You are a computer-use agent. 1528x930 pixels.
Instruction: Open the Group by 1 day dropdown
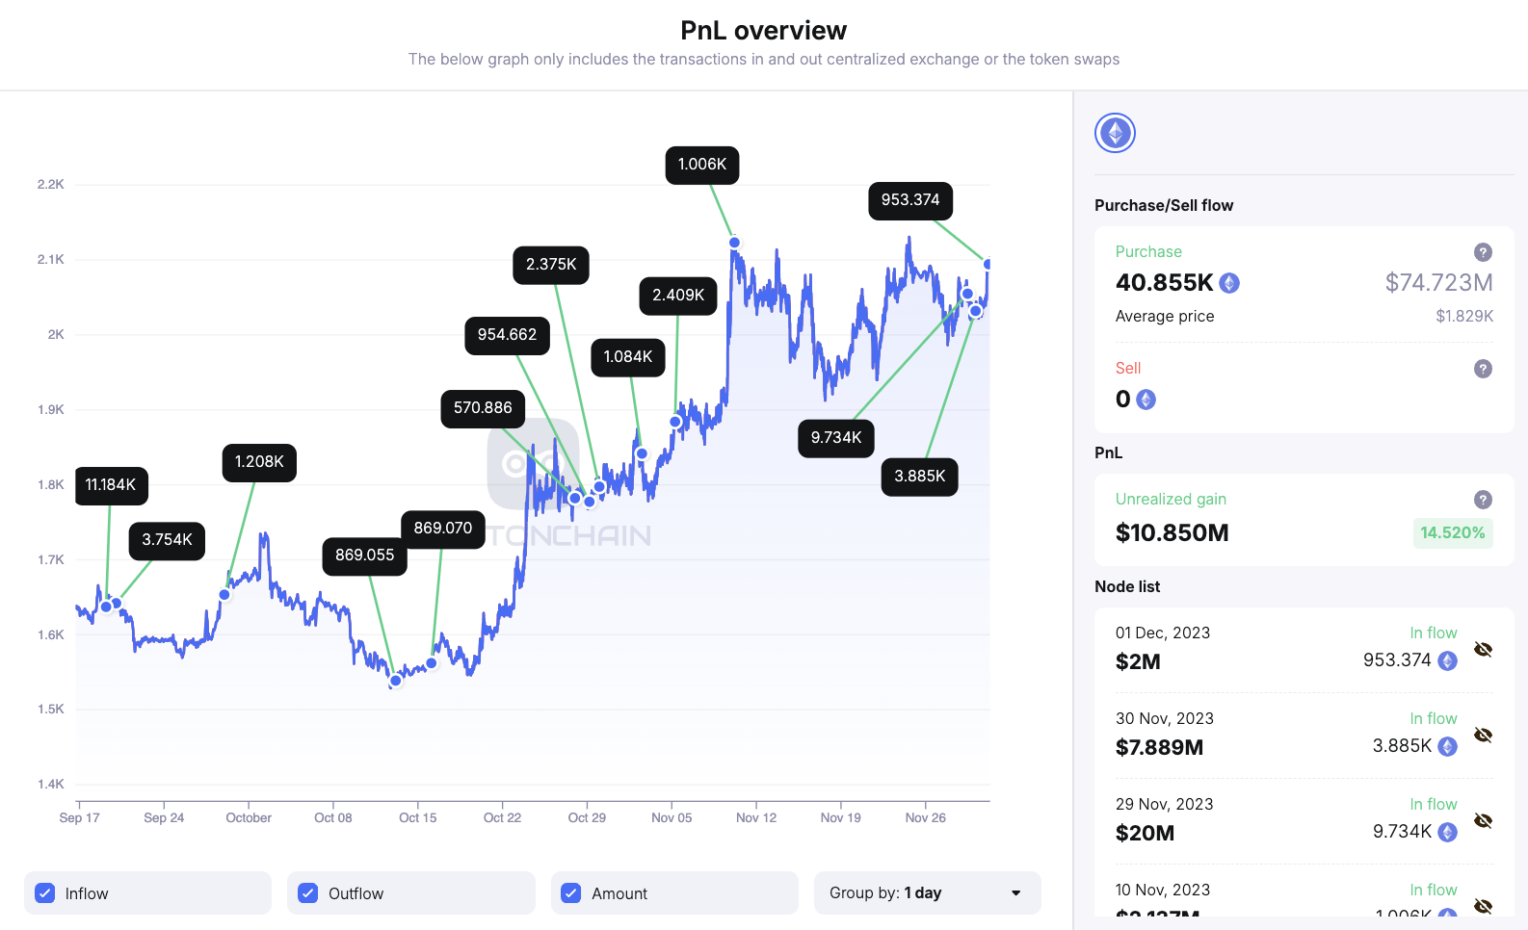click(927, 893)
